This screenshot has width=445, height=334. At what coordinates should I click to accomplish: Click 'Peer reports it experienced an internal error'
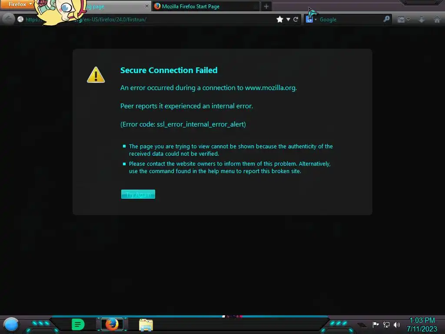pos(186,106)
